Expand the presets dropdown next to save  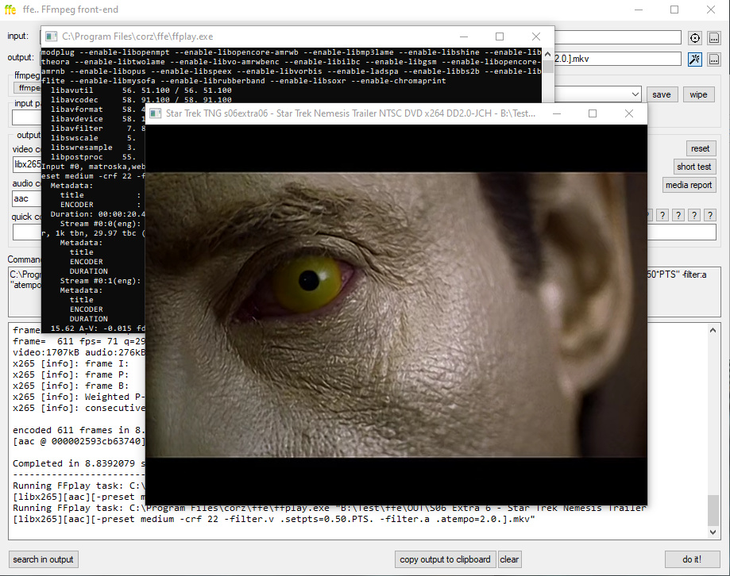click(x=635, y=94)
